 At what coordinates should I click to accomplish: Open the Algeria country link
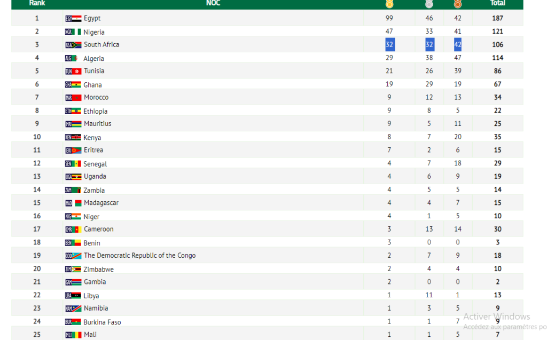coord(93,58)
